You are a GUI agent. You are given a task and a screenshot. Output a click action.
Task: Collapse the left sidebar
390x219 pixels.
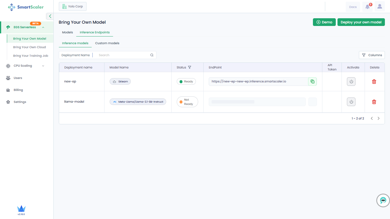(x=50, y=16)
